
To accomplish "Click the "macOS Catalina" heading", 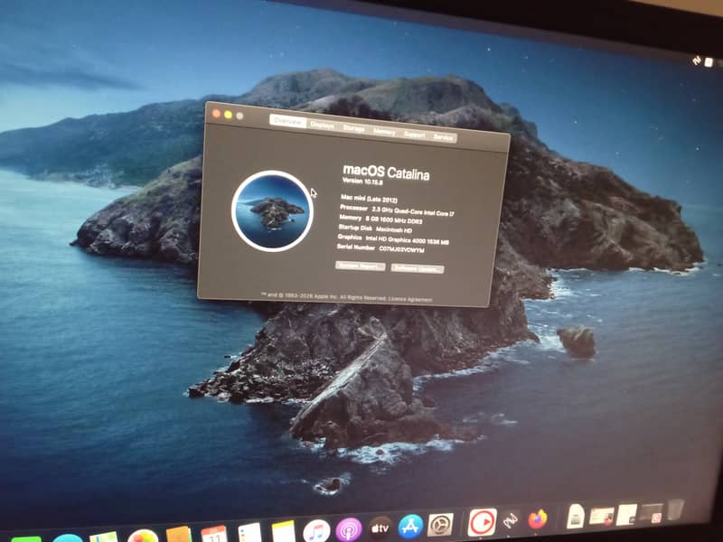I will pos(387,173).
